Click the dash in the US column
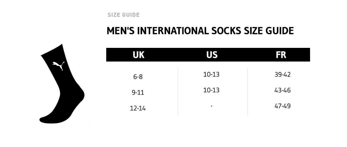This screenshot has width=347, height=147. (211, 106)
